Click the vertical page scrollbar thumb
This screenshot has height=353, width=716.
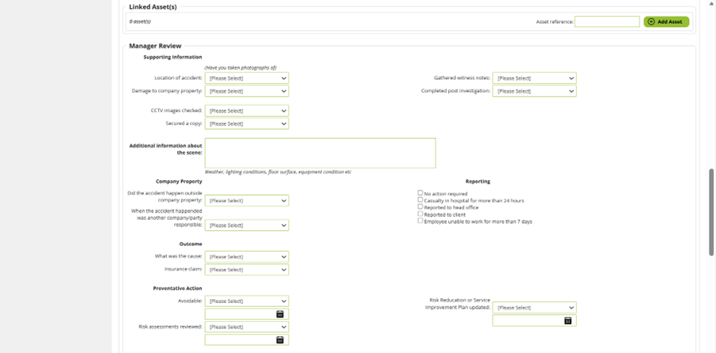pos(711,212)
